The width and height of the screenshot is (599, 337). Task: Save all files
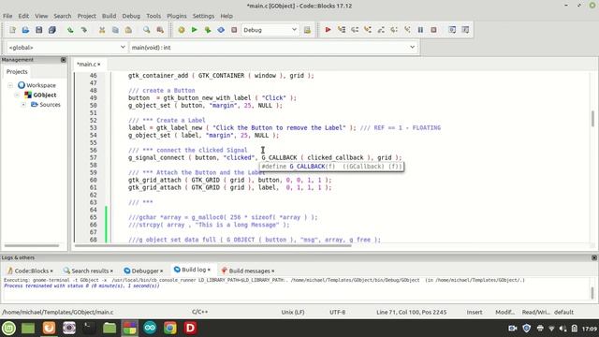click(52, 30)
